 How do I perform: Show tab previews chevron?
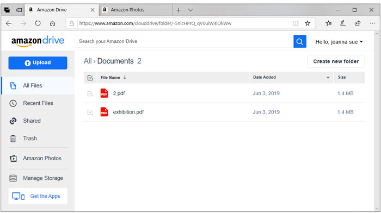pyautogui.click(x=190, y=10)
